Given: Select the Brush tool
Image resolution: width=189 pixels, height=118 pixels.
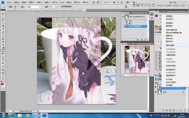Looking at the screenshot, I should (3, 35).
